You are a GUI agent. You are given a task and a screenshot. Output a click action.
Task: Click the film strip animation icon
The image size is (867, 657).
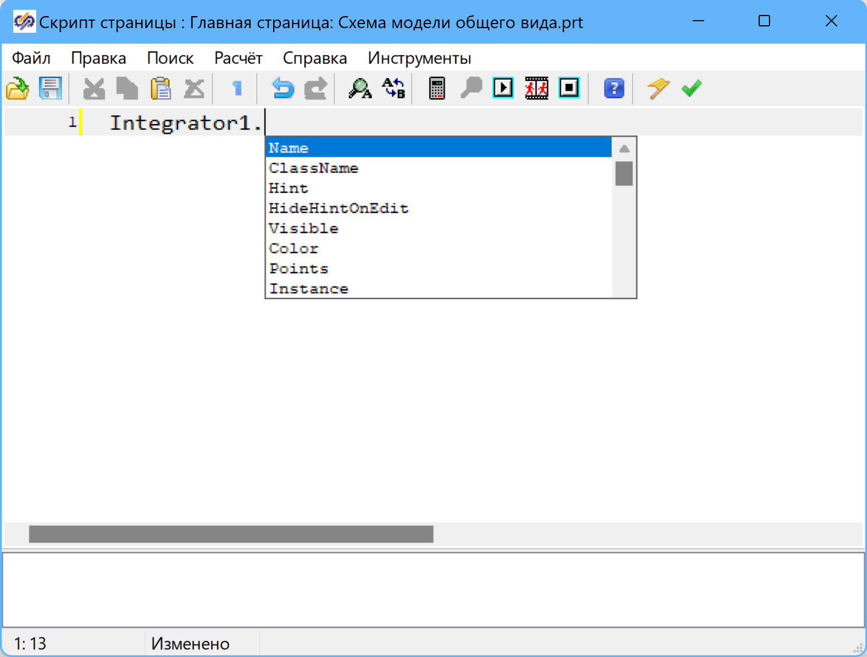coord(536,88)
